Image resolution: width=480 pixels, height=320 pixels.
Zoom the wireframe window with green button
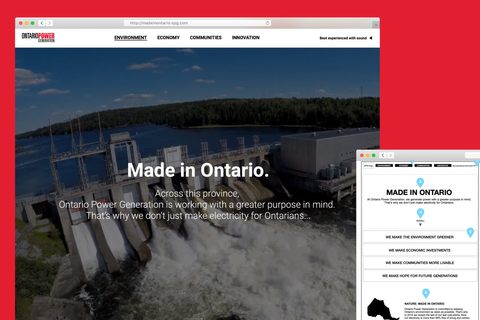click(x=374, y=155)
